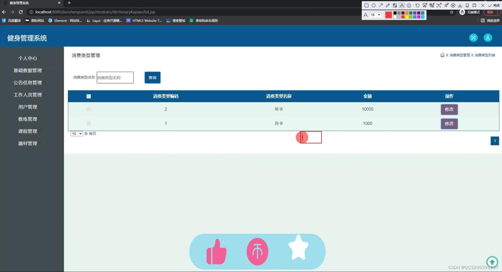Image resolution: width=502 pixels, height=272 pixels.
Task: Open 图标网站 bookmark
Action: point(35,21)
